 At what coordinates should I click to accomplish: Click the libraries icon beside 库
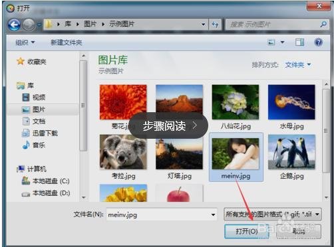click(x=21, y=86)
